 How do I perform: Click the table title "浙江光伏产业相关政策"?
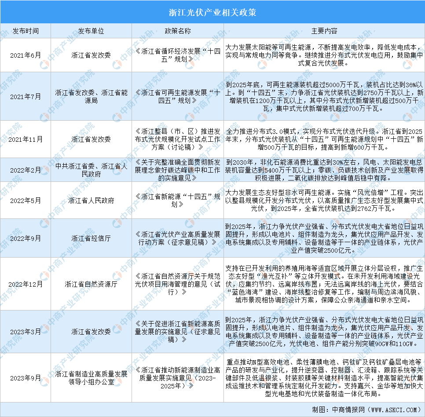212,12
